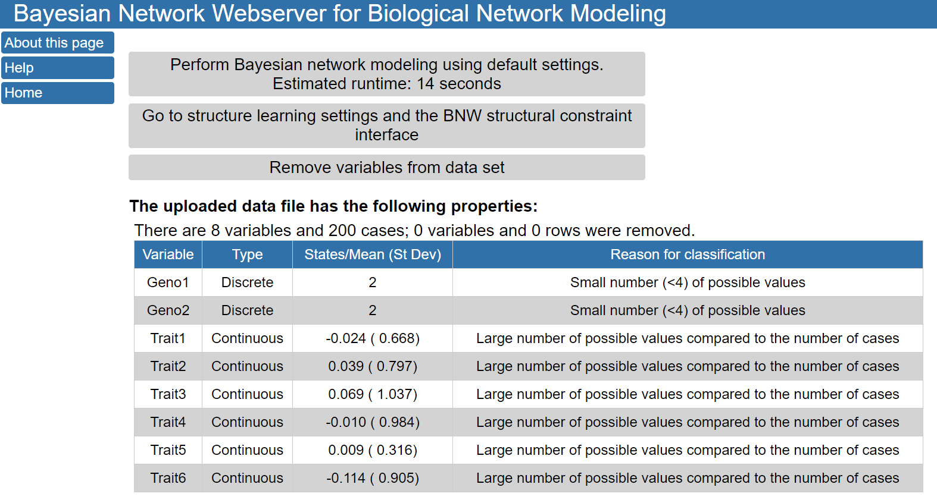Click Trait3 mean value 0.069 cell
Image resolution: width=937 pixels, height=503 pixels.
coord(372,394)
